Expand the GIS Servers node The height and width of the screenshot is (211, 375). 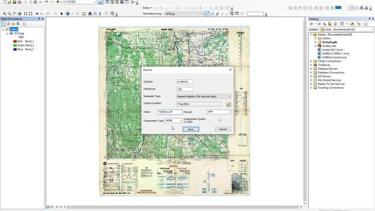[x=311, y=76]
